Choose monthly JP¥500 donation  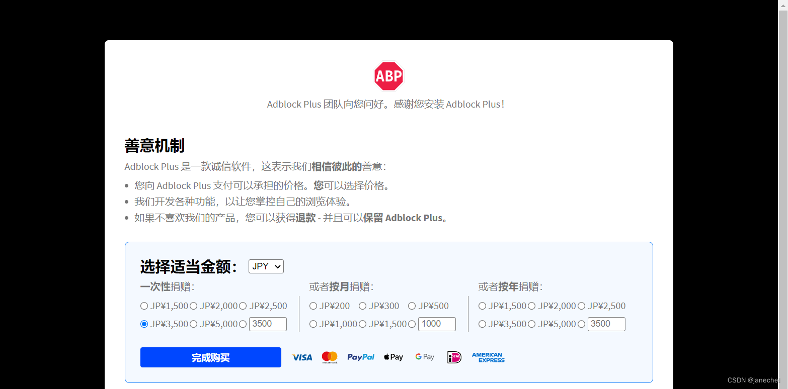[412, 306]
